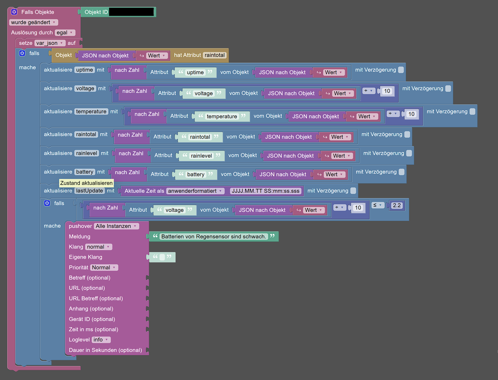Toggle mit Verzögerung checkbox in lastUpdate row
Image resolution: width=498 pixels, height=380 pixels.
click(x=353, y=191)
